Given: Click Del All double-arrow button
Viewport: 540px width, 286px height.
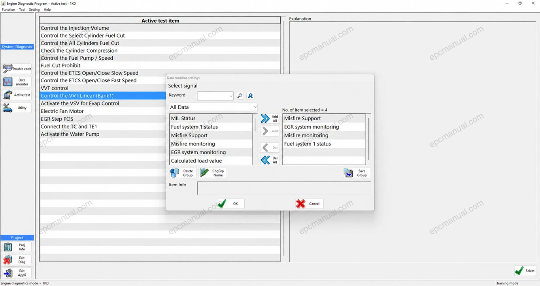Looking at the screenshot, I should (270, 160).
